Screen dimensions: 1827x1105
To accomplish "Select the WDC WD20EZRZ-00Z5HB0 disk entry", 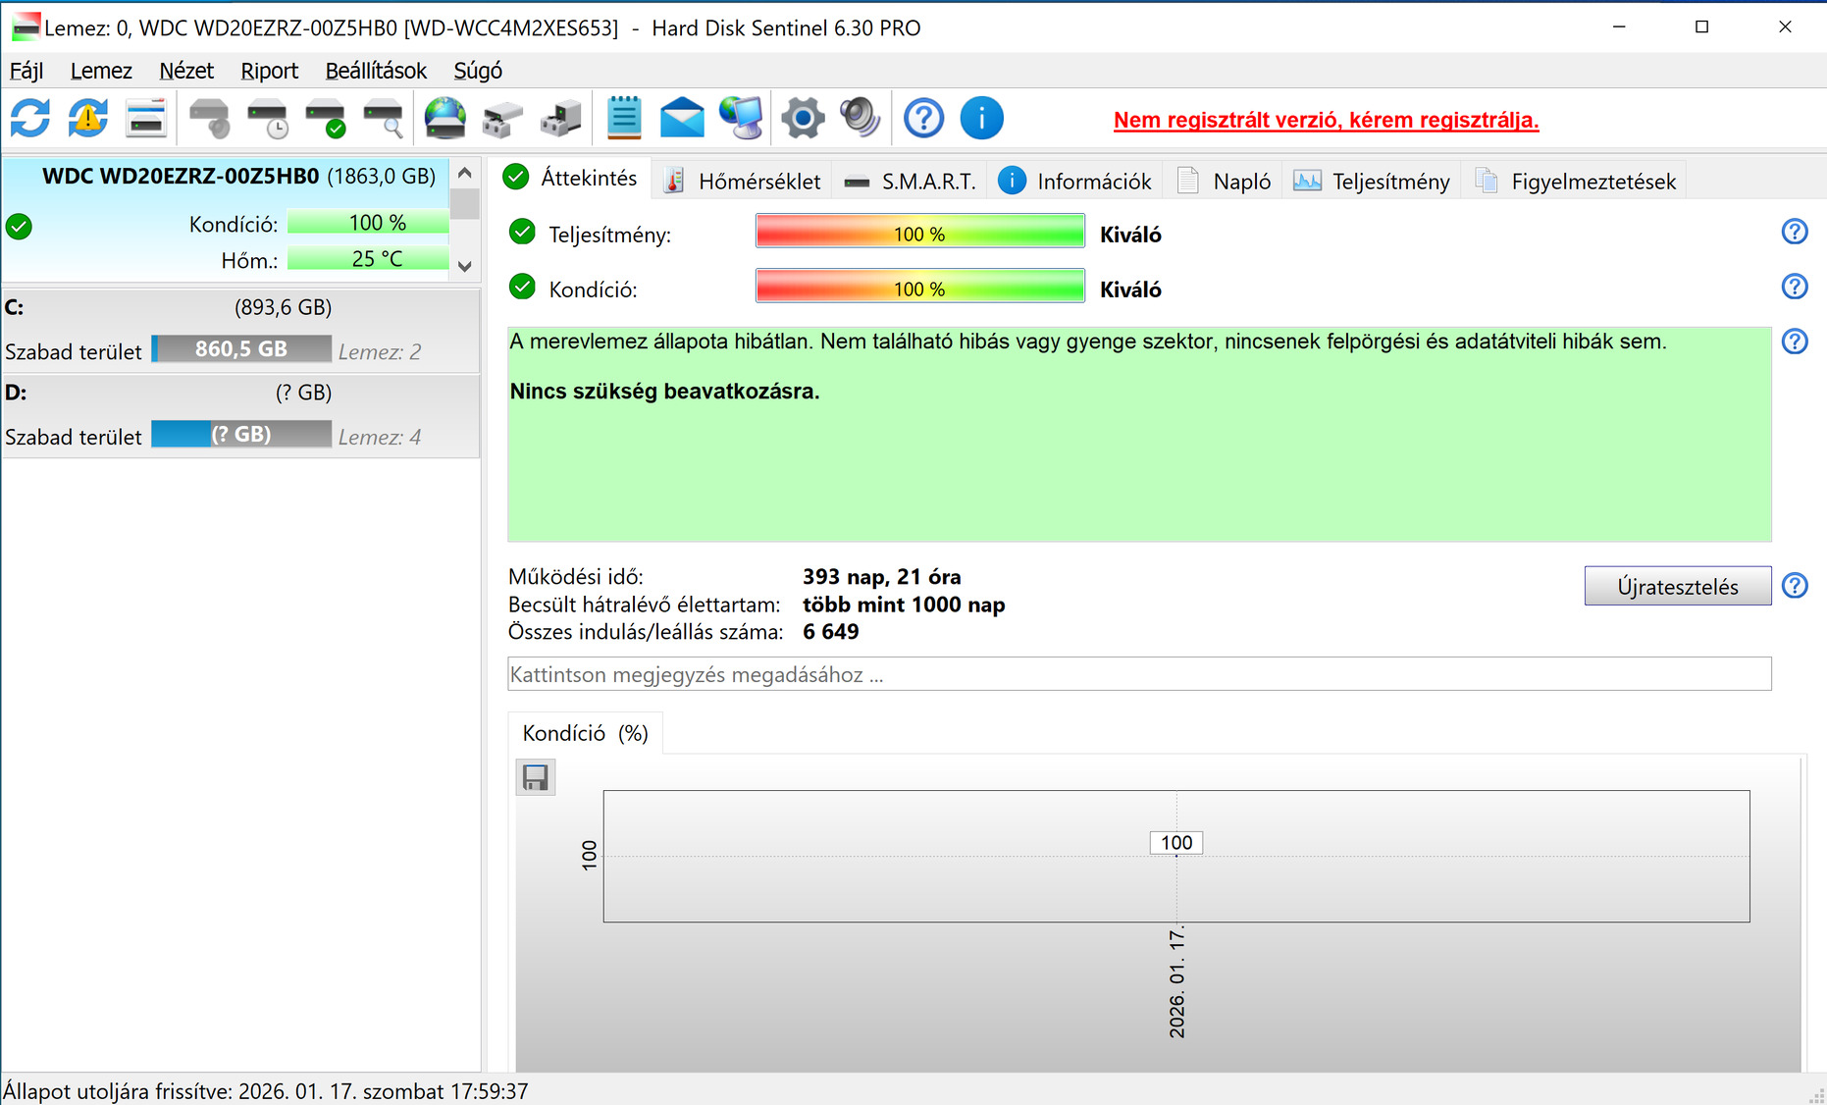I will (227, 220).
